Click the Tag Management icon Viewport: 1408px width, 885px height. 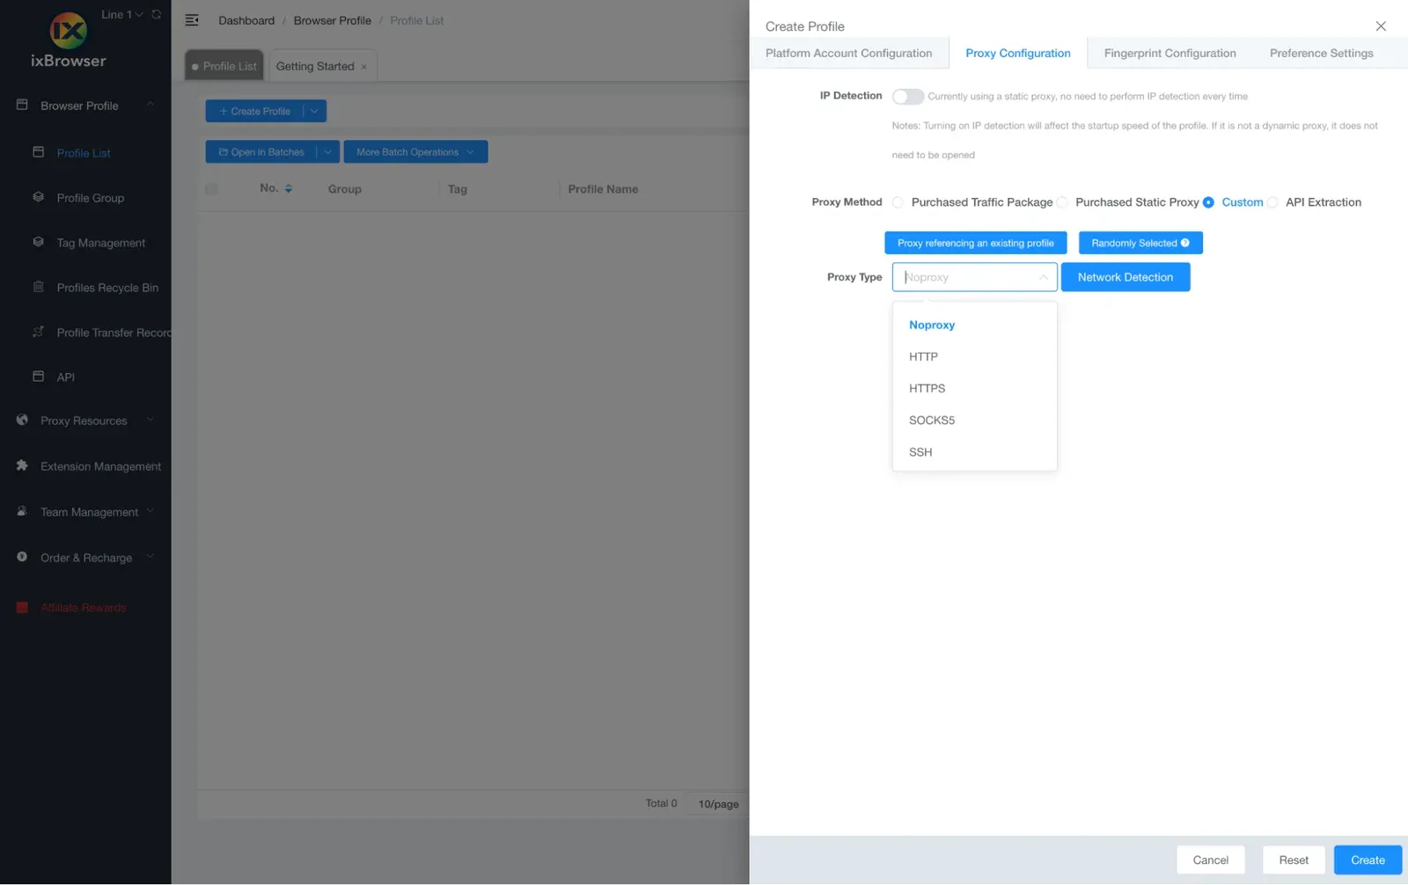pos(38,242)
